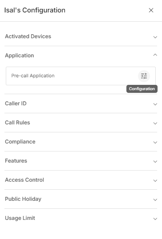This screenshot has width=162, height=239.
Task: Click the Usage Limit section label
Action: 20,218
